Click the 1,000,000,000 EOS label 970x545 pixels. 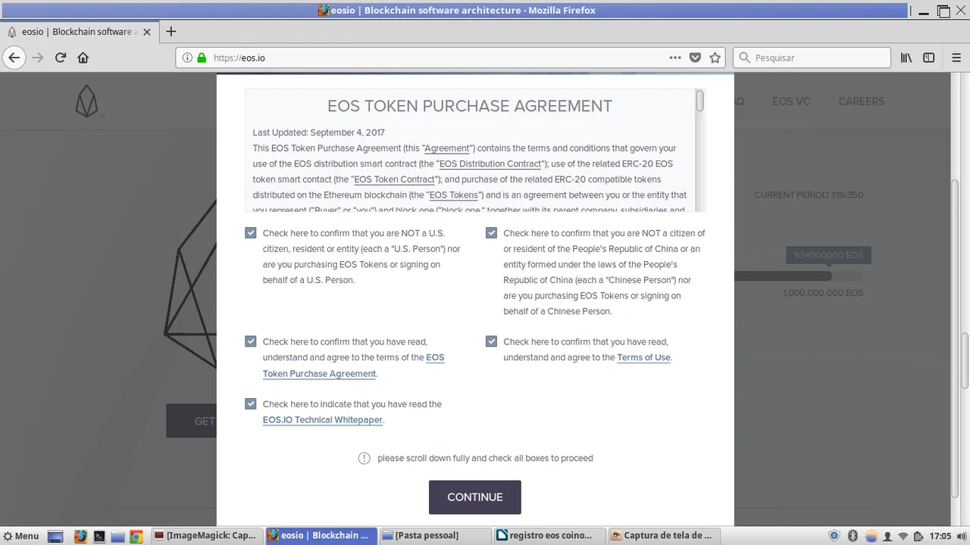click(823, 293)
